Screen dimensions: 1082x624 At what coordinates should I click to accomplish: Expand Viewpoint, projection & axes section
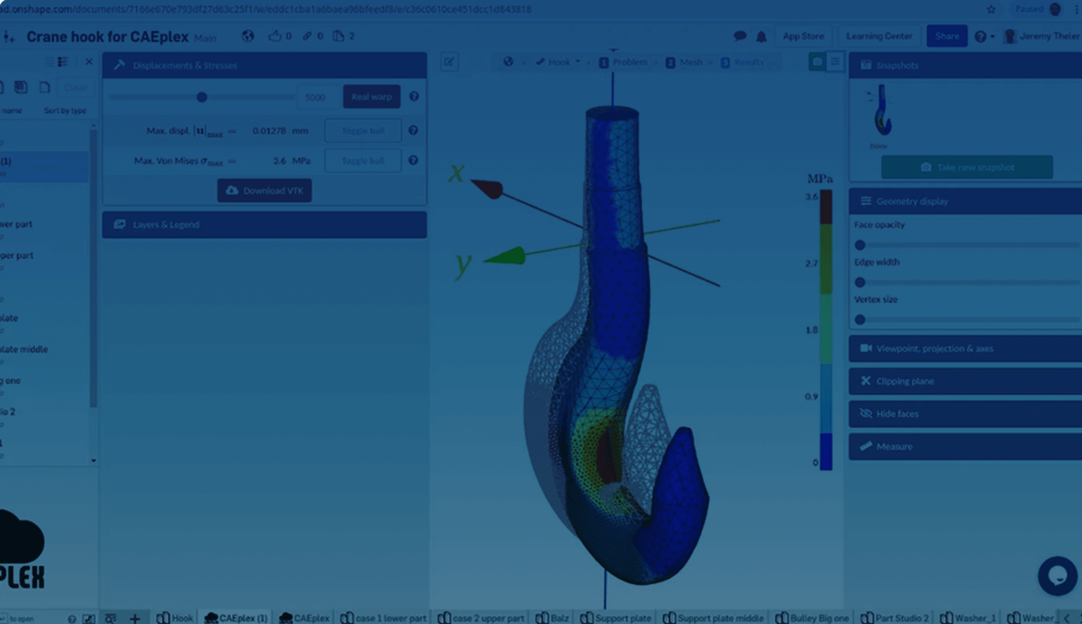point(964,348)
